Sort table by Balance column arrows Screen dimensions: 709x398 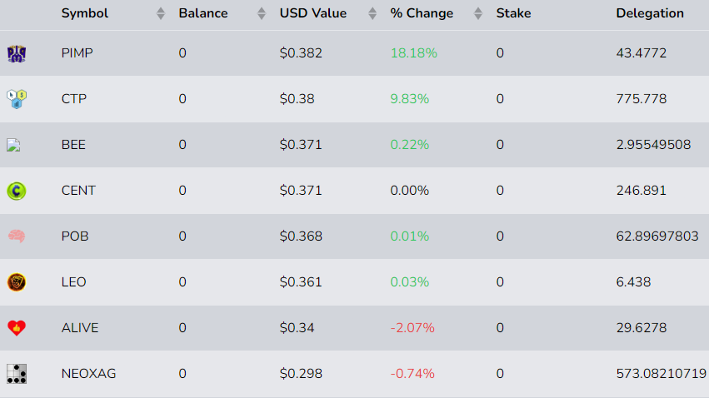(262, 13)
